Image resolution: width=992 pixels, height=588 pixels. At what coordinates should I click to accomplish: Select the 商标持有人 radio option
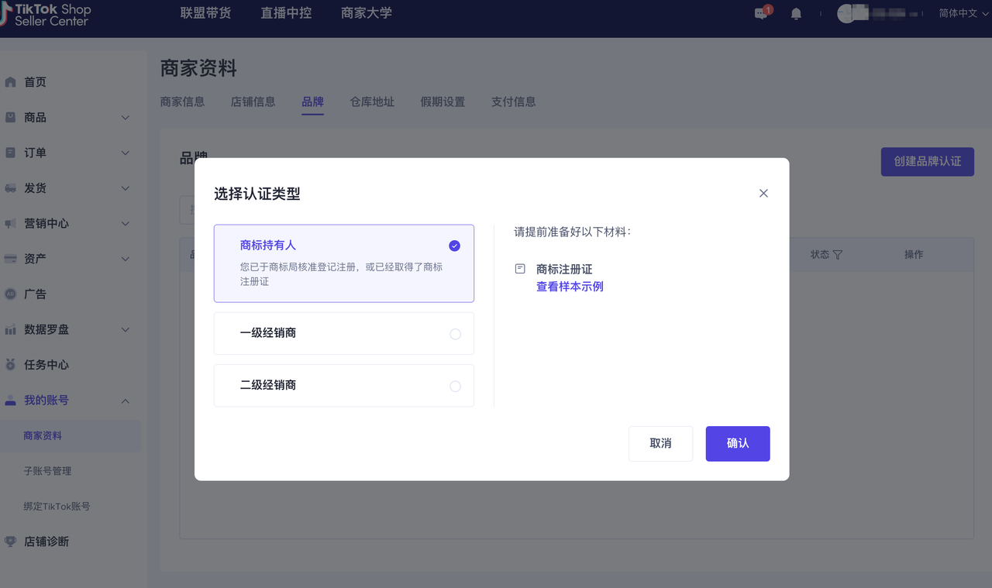454,246
